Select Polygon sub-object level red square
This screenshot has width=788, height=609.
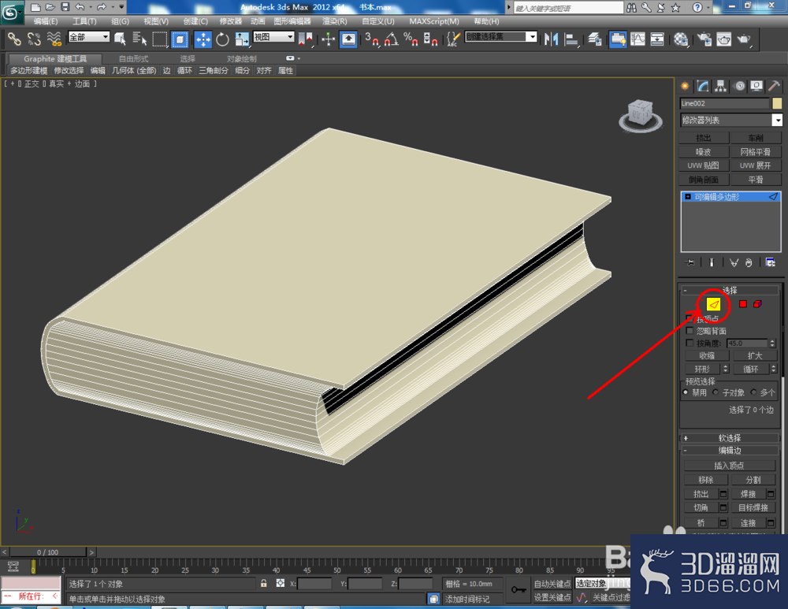point(743,304)
